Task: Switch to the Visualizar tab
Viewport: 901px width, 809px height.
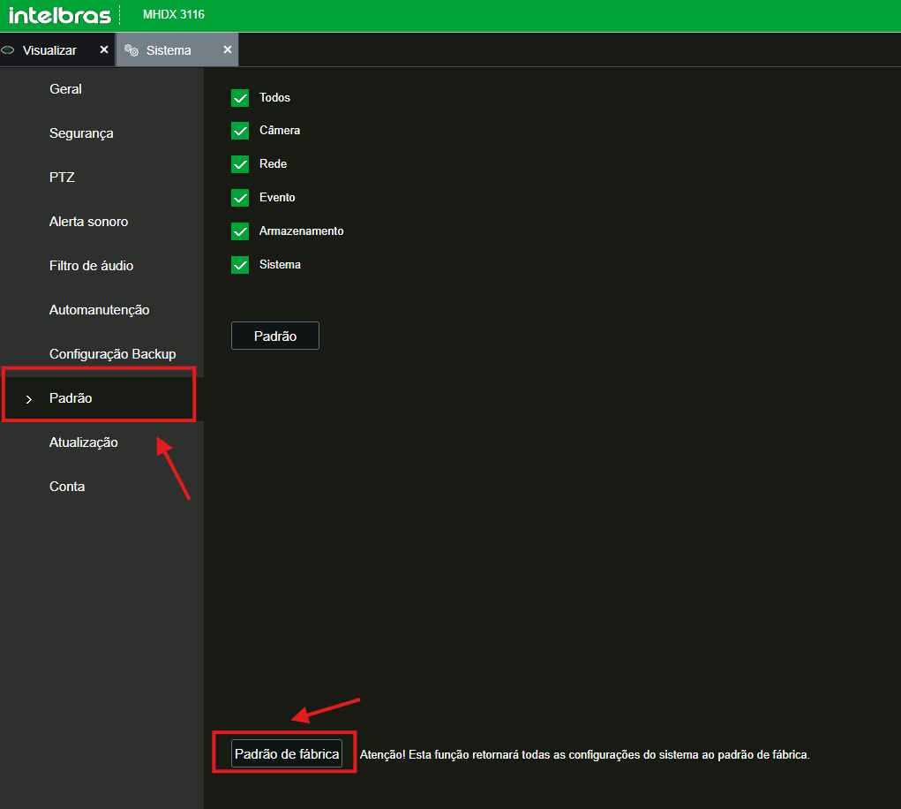Action: 49,50
